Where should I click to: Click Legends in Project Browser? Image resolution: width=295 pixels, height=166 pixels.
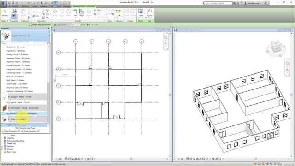tap(11, 138)
